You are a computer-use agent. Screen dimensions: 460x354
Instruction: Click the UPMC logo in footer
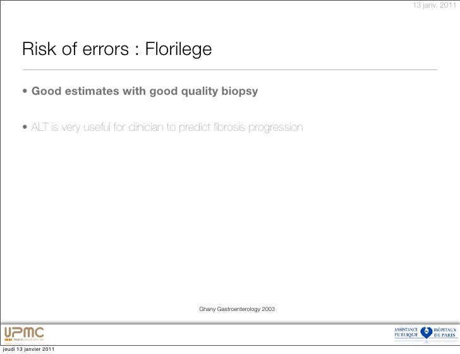pos(24,334)
